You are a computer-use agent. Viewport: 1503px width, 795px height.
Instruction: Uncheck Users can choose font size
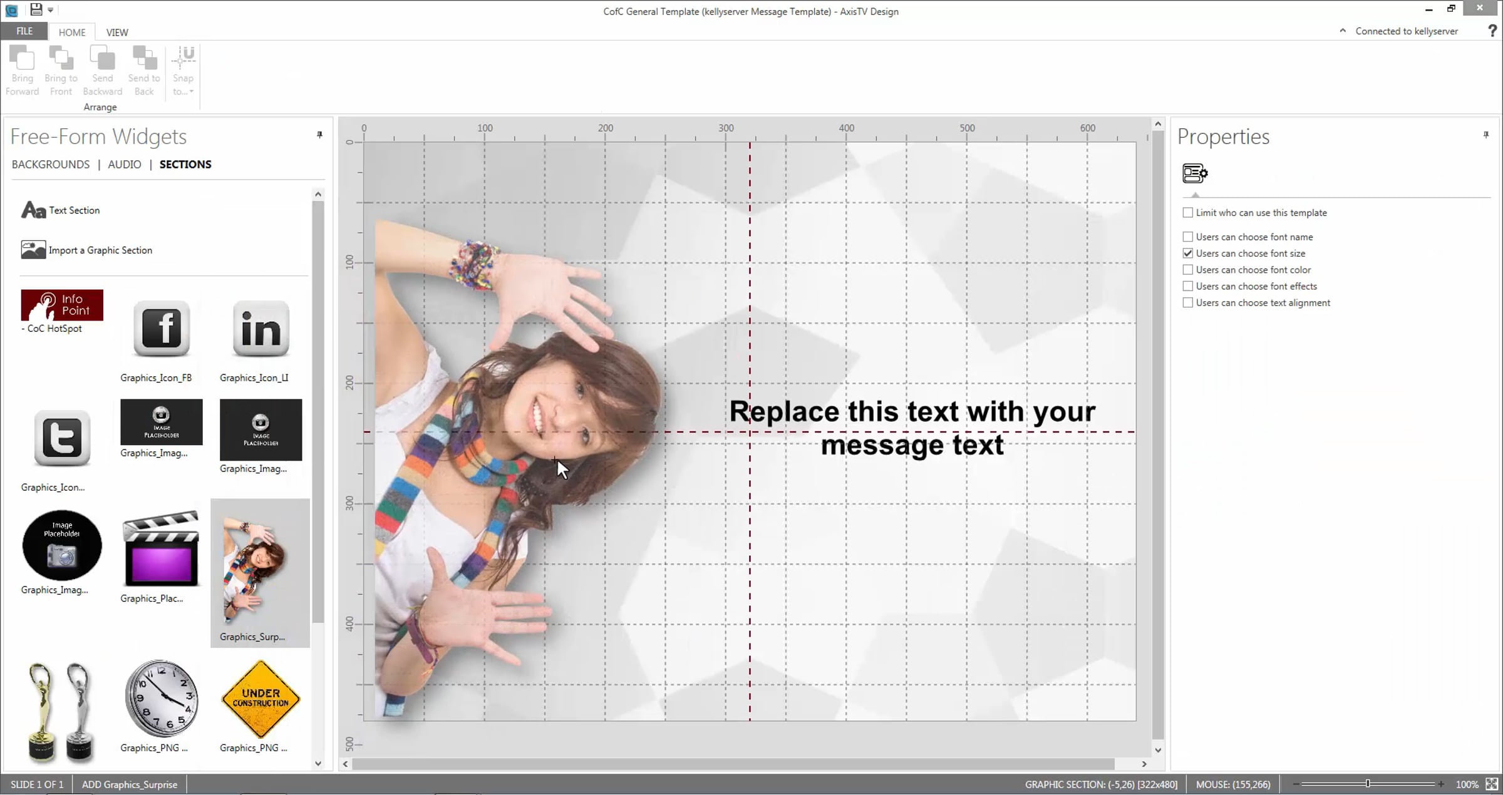coord(1188,254)
